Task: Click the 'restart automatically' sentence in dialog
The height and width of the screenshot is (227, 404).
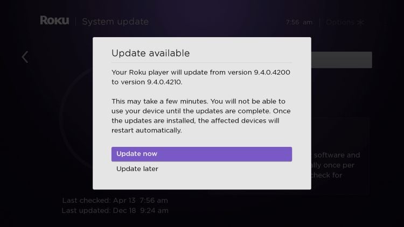Action: [x=147, y=131]
